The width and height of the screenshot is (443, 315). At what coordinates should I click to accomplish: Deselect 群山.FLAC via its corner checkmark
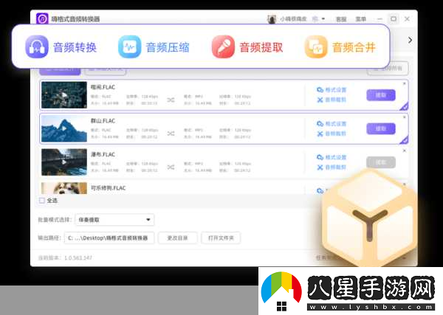[405, 140]
